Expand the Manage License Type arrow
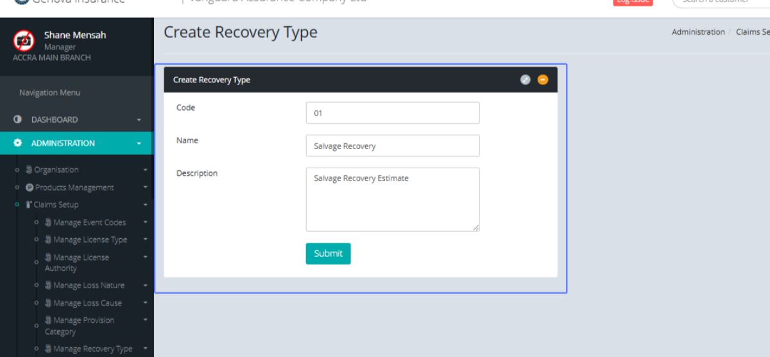This screenshot has width=770, height=357. (x=145, y=239)
